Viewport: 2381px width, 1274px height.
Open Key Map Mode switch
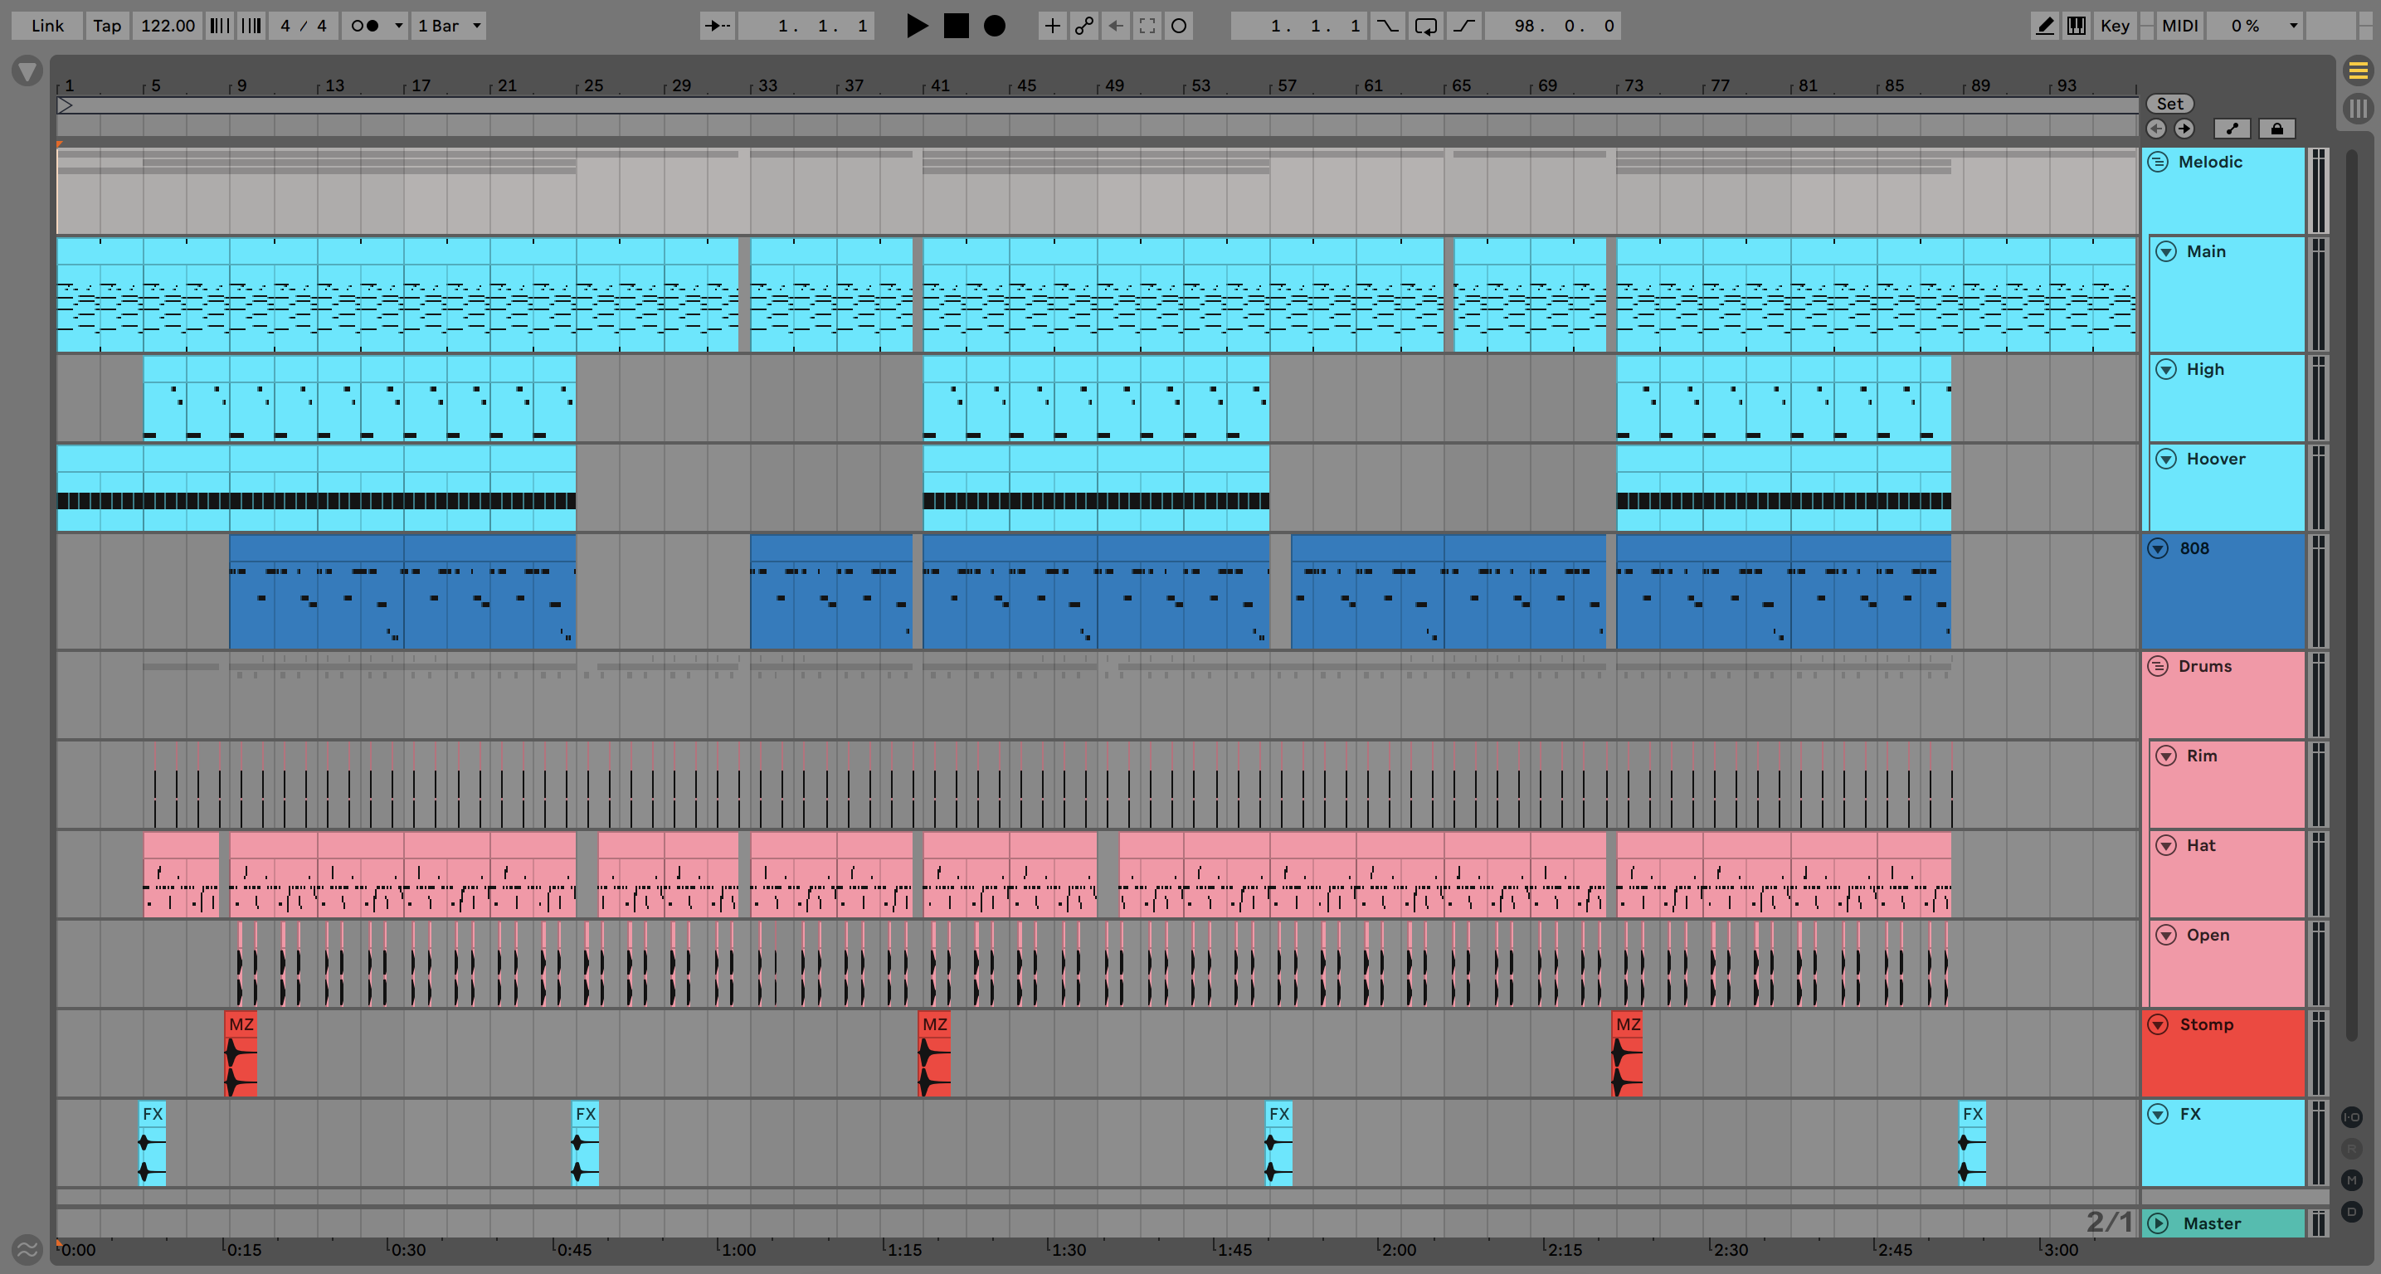(2114, 26)
